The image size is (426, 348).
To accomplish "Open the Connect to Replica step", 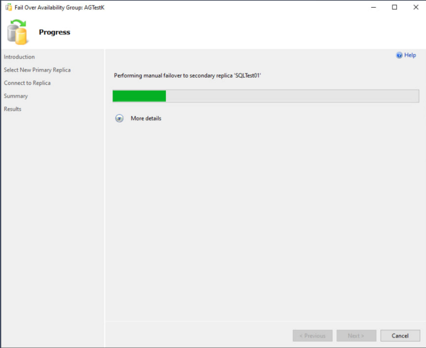I will (27, 83).
